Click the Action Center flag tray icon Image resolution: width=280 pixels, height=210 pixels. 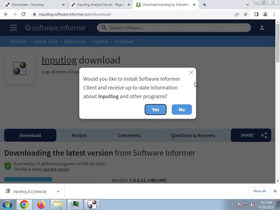(239, 205)
